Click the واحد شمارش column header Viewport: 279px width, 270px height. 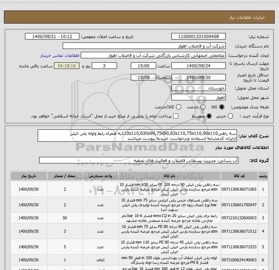(100, 176)
